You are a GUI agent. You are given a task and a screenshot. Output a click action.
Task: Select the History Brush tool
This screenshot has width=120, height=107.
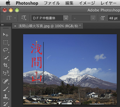pyautogui.click(x=6, y=104)
